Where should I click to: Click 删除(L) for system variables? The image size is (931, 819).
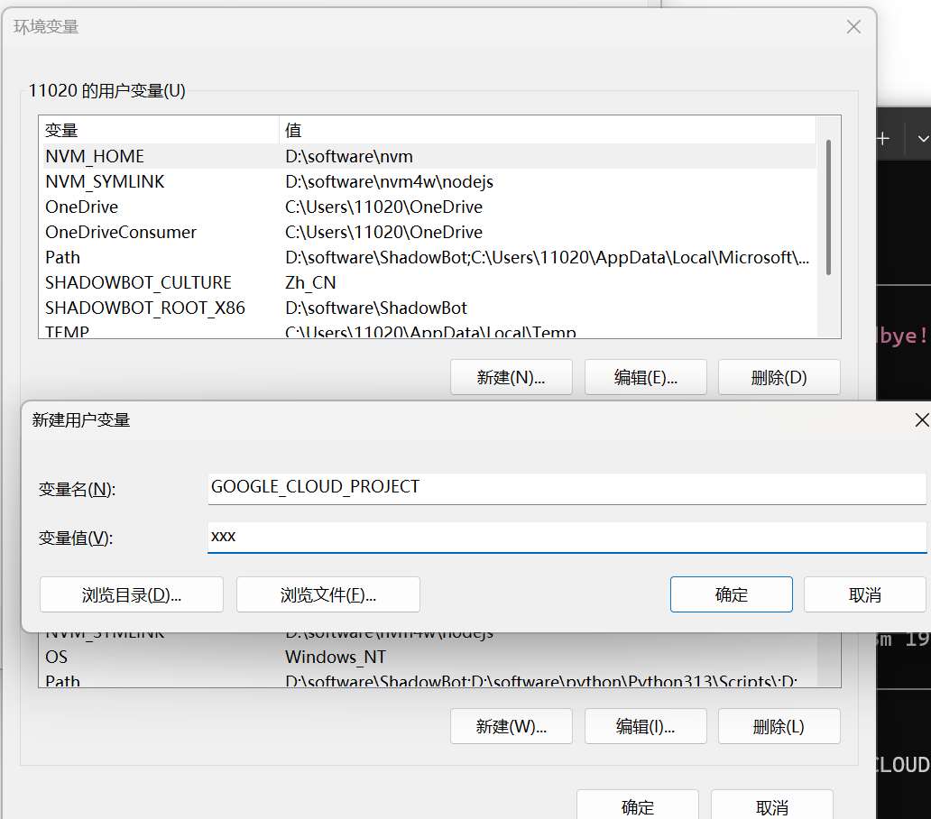pyautogui.click(x=779, y=726)
